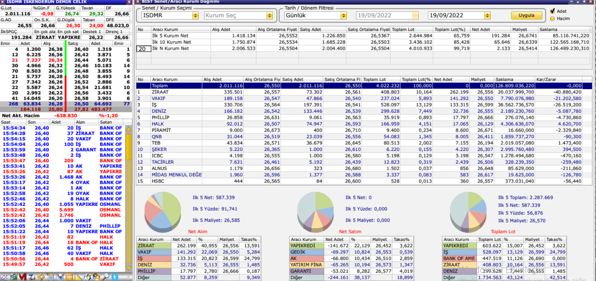Viewport: 596px width, 281px height.
Task: Click the green people-group toolbar icon
Action: (14, 277)
